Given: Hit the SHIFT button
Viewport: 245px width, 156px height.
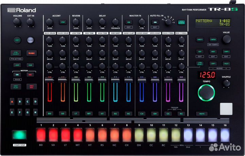Looking at the screenshot, I should coord(17,40).
